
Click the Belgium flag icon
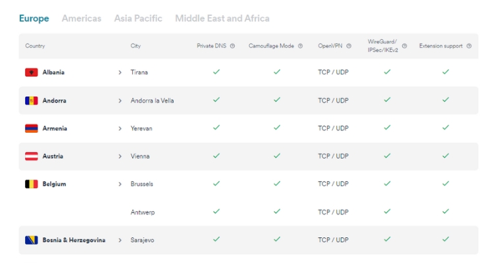click(x=32, y=184)
